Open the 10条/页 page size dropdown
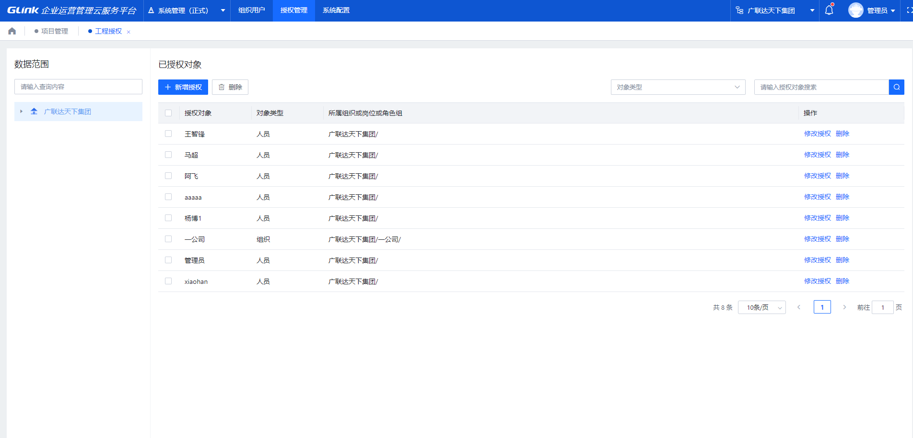 [762, 307]
